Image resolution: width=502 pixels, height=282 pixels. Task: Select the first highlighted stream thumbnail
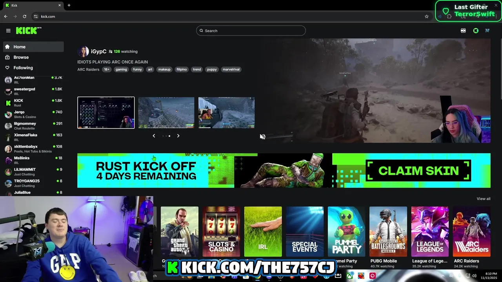(106, 112)
